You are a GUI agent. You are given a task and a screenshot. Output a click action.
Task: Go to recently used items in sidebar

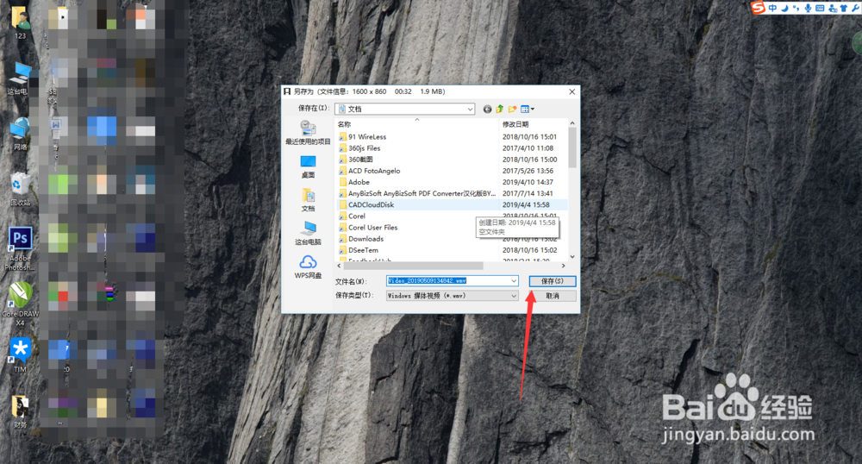tap(308, 133)
